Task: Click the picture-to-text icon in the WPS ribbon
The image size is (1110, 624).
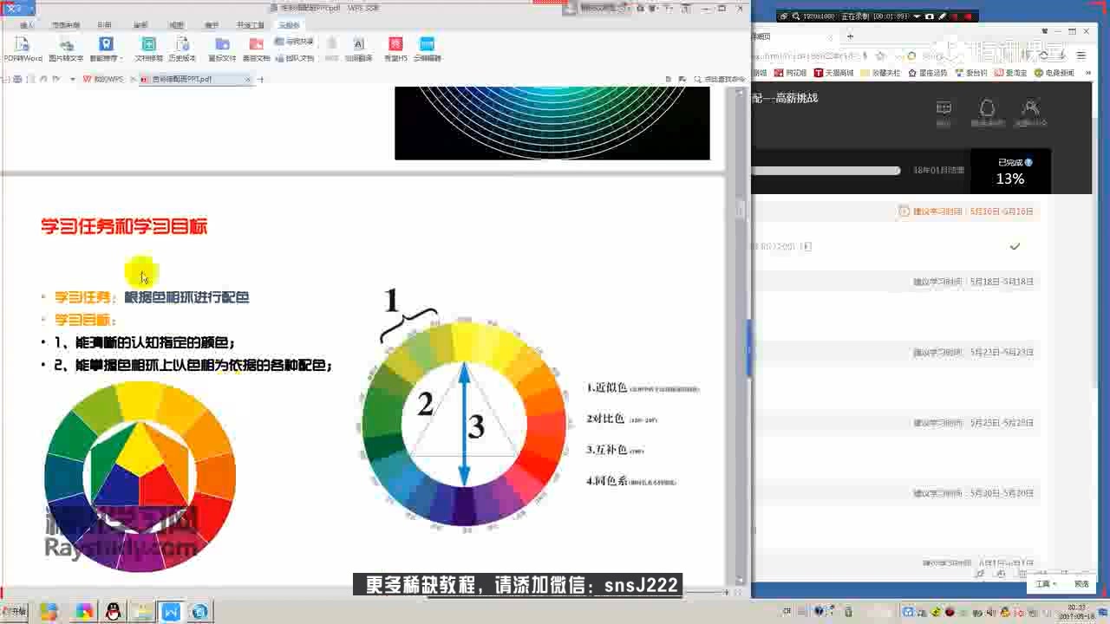Action: tap(66, 44)
